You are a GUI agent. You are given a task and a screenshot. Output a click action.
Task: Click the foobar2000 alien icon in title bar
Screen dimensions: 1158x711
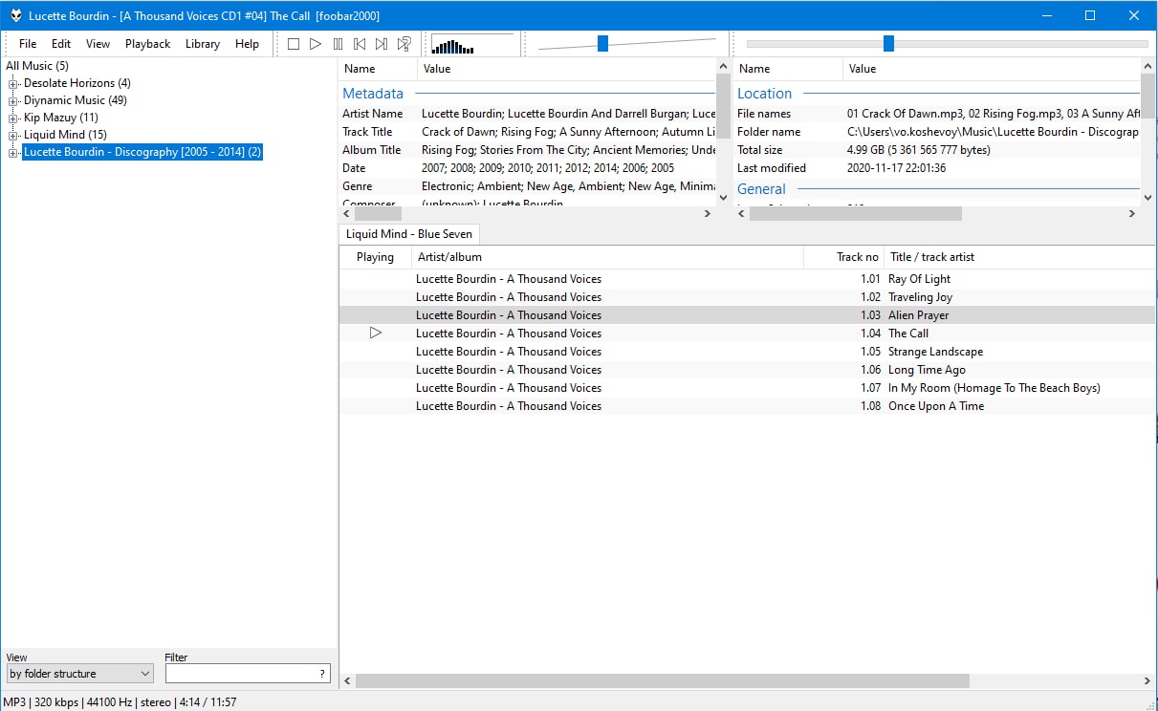pyautogui.click(x=15, y=15)
